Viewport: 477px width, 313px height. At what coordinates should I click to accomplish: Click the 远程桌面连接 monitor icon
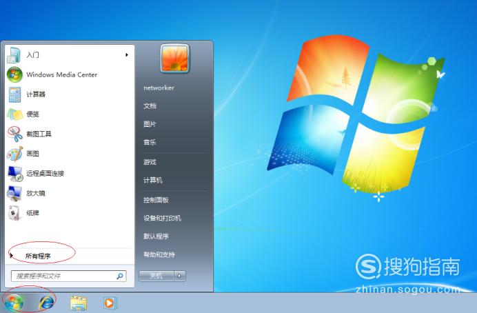[15, 174]
